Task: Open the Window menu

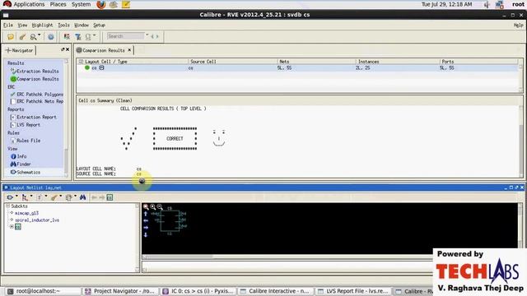Action: click(x=82, y=25)
